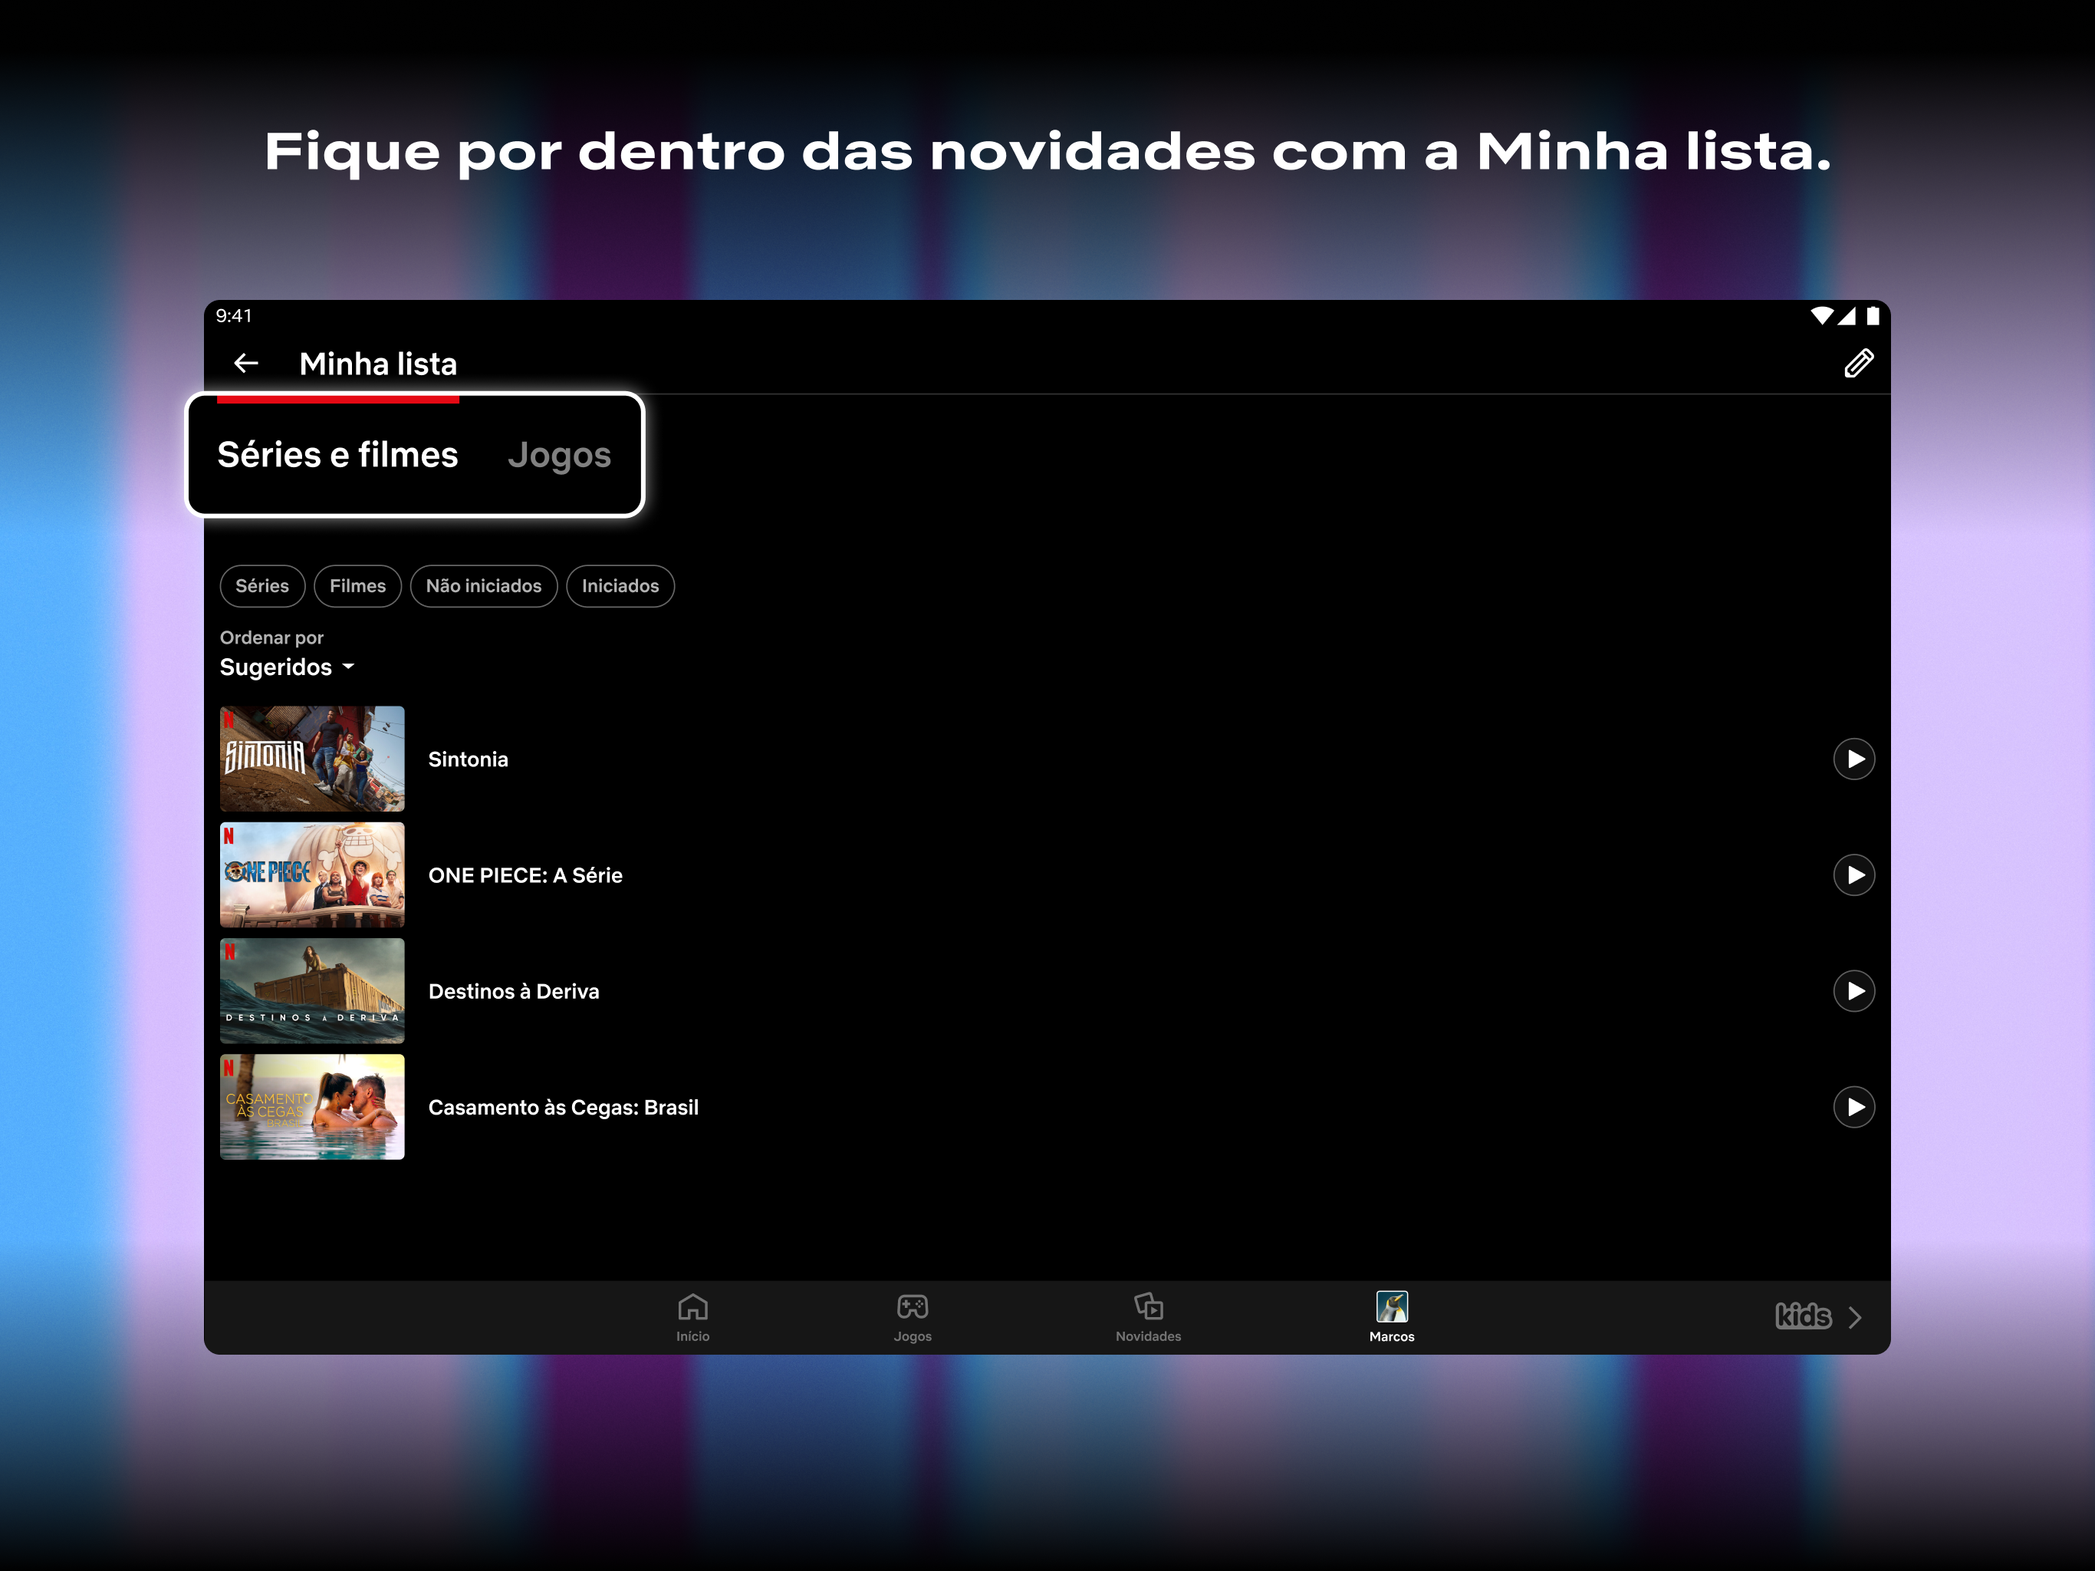Select the Destinos à Deriva title text

(x=513, y=991)
